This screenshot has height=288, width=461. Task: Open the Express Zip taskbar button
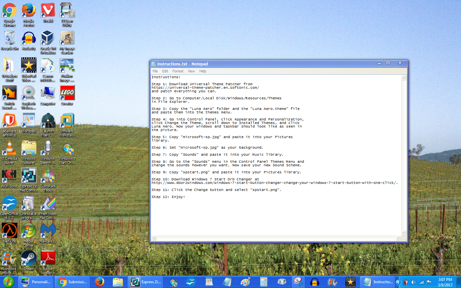(x=146, y=282)
